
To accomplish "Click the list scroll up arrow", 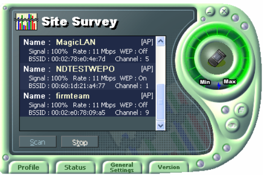I will click(x=161, y=41).
